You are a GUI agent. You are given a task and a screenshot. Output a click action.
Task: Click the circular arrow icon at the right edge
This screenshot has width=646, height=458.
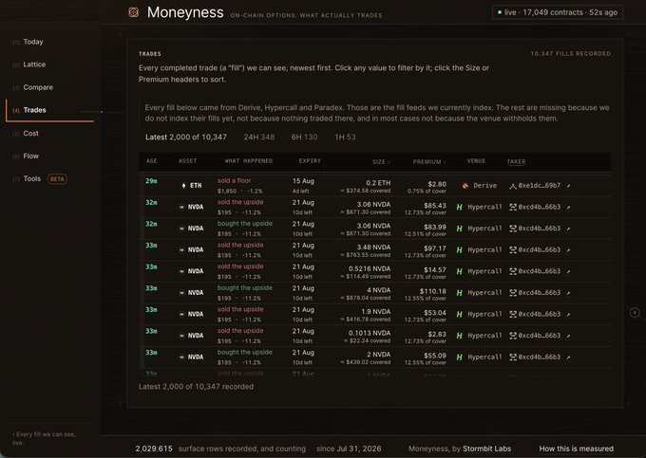tap(635, 313)
